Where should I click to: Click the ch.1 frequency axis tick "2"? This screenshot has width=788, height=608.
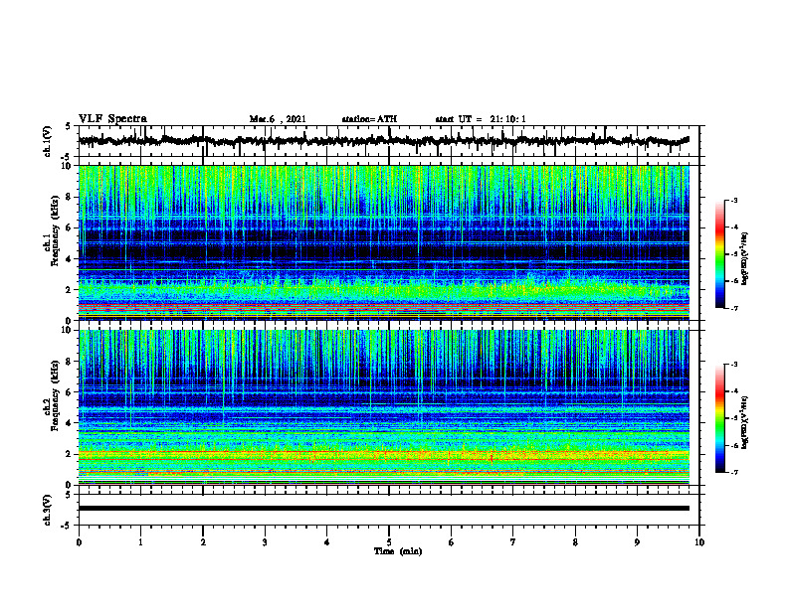pos(70,290)
